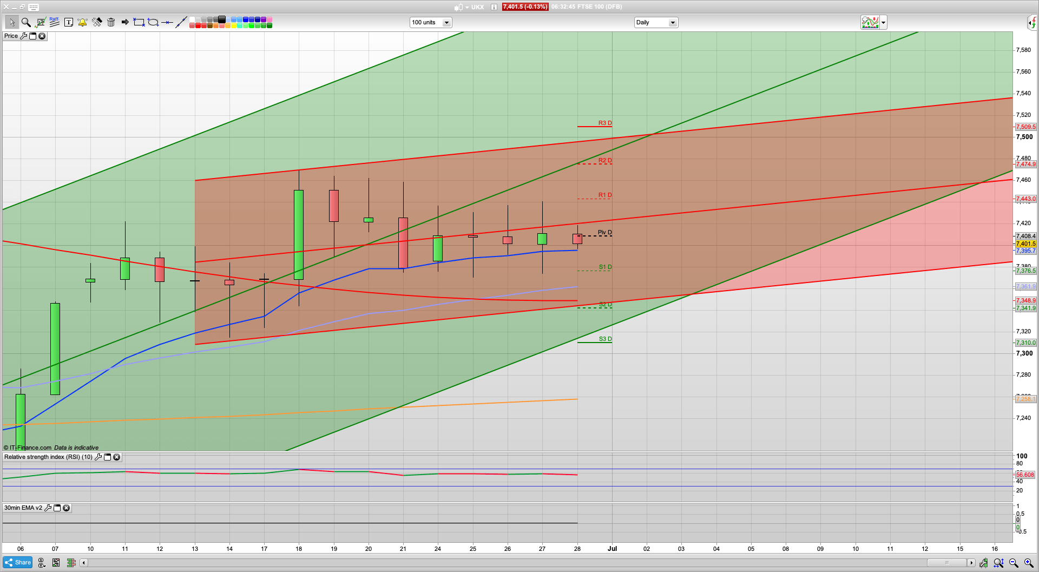The width and height of the screenshot is (1039, 572).
Task: Close the 30min EMA v2 panel
Action: coord(66,508)
